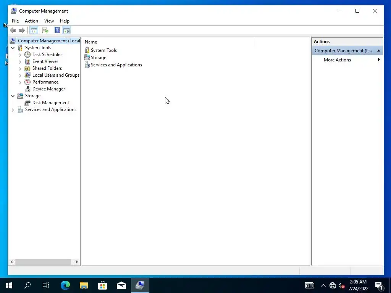Image resolution: width=391 pixels, height=293 pixels.
Task: Toggle the Show/Hide Console Tree toolbar icon
Action: click(x=34, y=31)
